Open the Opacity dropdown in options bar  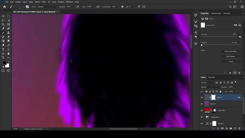coord(73,7)
